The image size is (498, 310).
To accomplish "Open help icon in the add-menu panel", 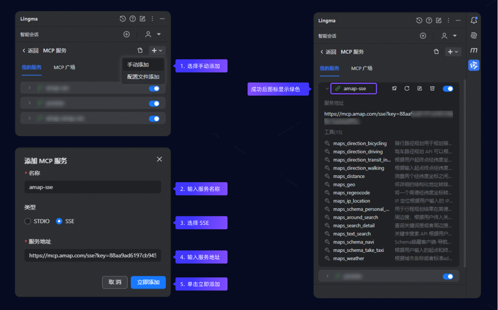I will click(x=132, y=19).
